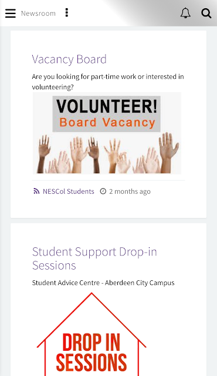This screenshot has width=217, height=376.
Task: Open Student Support Drop-in Sessions headline
Action: tap(94, 258)
